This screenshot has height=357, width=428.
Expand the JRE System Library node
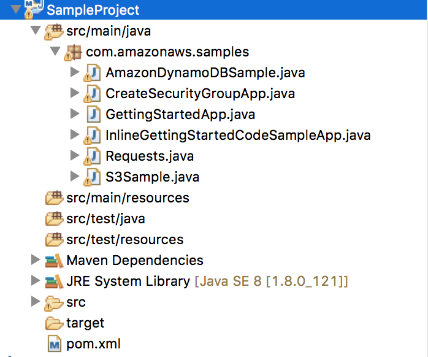pyautogui.click(x=35, y=281)
